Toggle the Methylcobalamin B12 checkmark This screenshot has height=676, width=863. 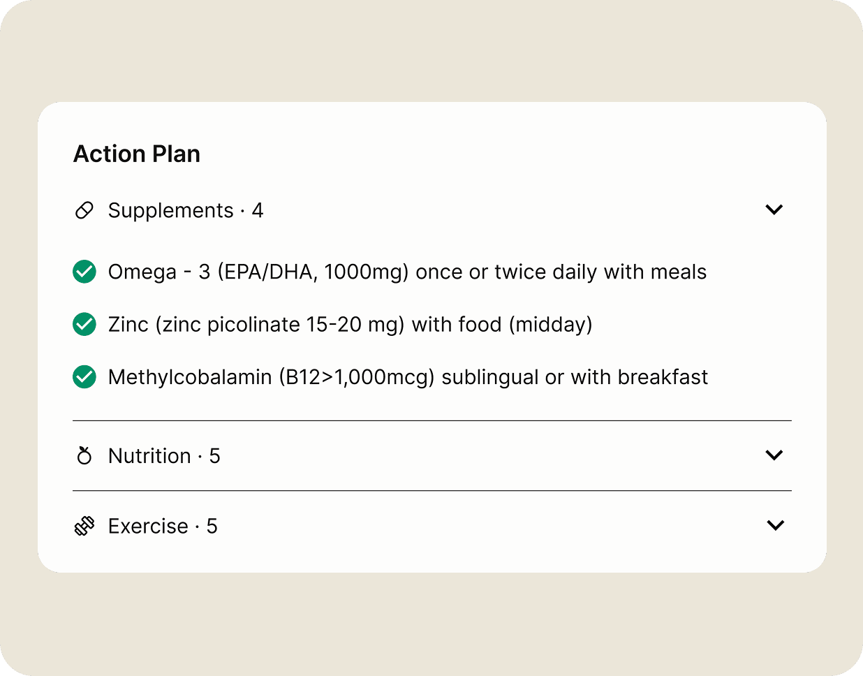click(84, 377)
